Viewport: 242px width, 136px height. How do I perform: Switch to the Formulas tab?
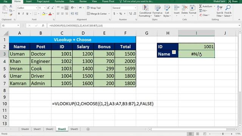[x=59, y=2]
